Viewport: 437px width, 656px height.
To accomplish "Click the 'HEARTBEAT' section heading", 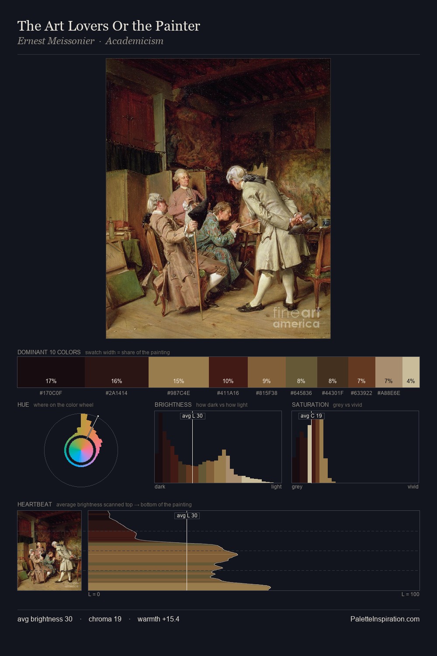I will coord(35,504).
